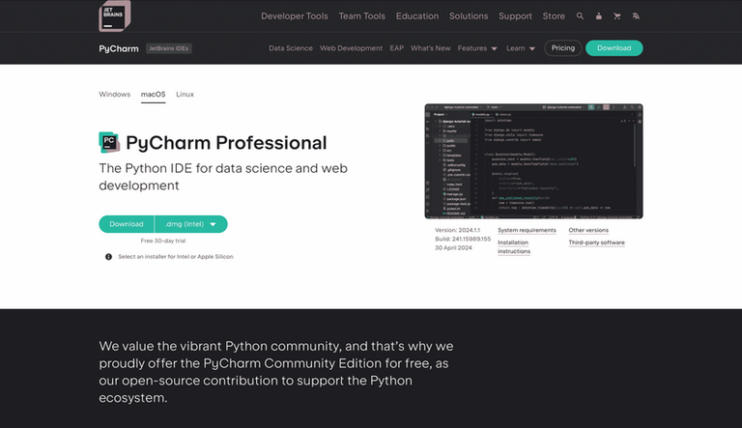742x428 pixels.
Task: Open the shopping cart icon
Action: click(616, 16)
